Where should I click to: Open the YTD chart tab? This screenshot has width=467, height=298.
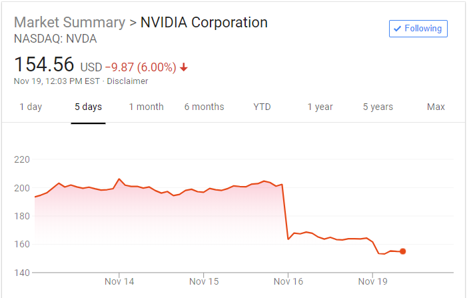[x=262, y=107]
